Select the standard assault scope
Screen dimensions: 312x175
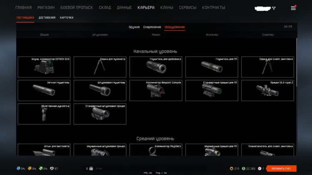point(100,114)
